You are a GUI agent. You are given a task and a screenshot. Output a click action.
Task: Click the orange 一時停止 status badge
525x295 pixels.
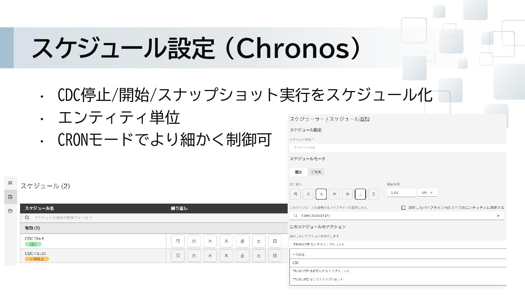coord(37,259)
